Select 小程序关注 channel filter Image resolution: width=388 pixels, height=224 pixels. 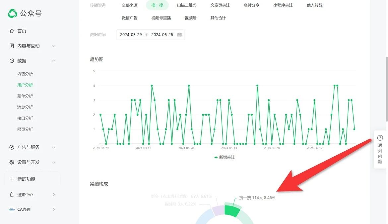(x=283, y=5)
